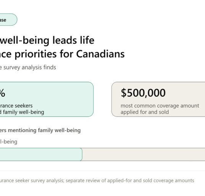Select the subtitle "survey analysis finds"
Screen dimensions: 205x196
tap(30, 67)
